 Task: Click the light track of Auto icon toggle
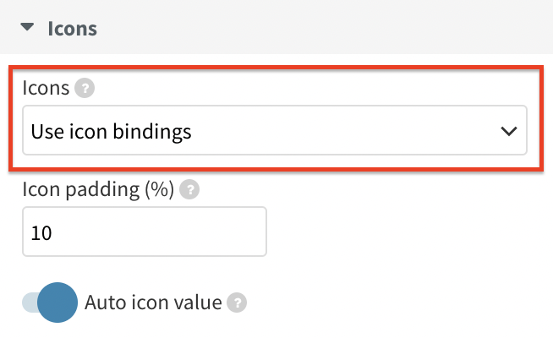(30, 303)
